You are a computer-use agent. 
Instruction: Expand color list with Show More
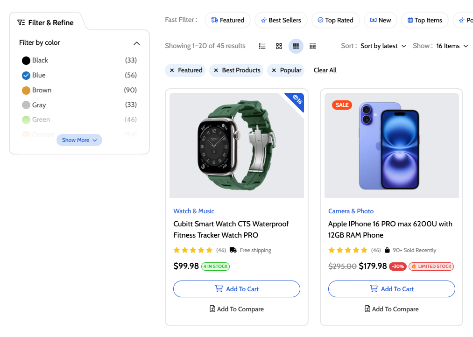coord(79,140)
